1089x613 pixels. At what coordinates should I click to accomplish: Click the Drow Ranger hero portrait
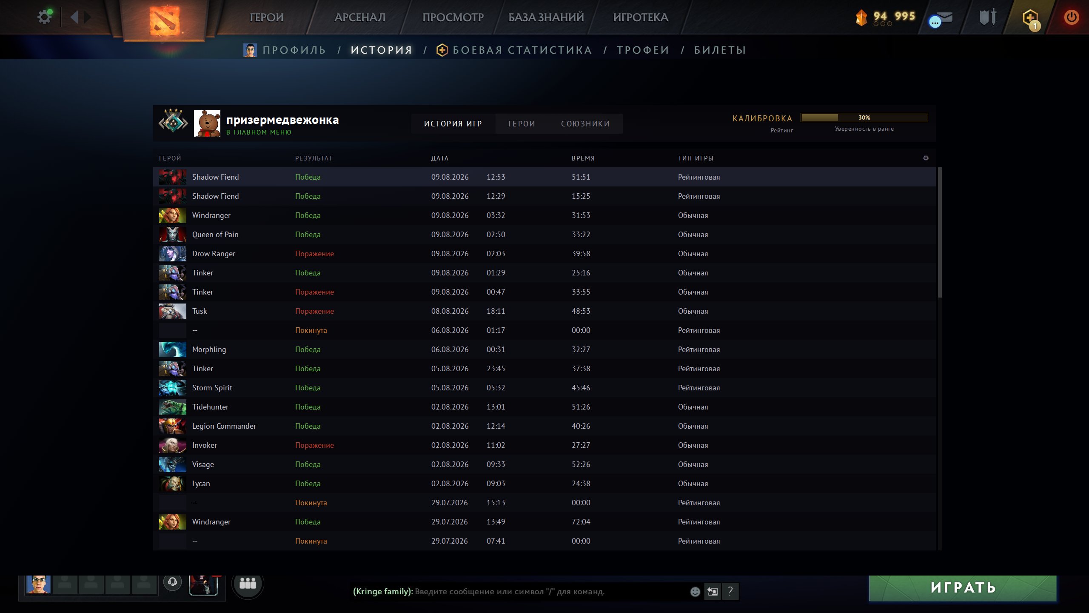pos(173,254)
